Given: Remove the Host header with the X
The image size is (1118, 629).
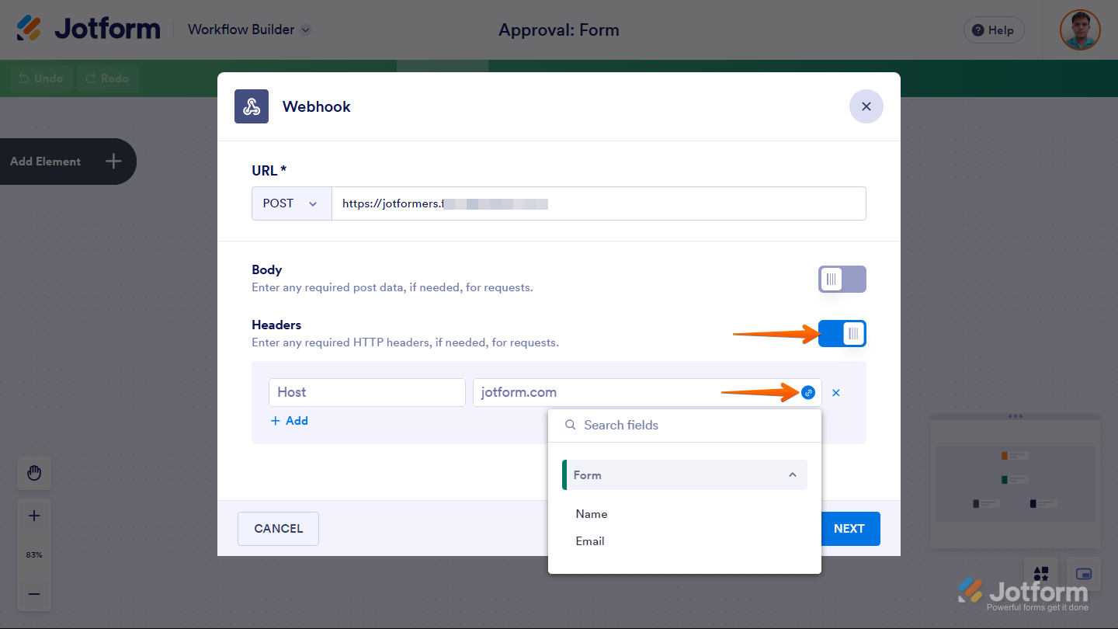Looking at the screenshot, I should [835, 392].
